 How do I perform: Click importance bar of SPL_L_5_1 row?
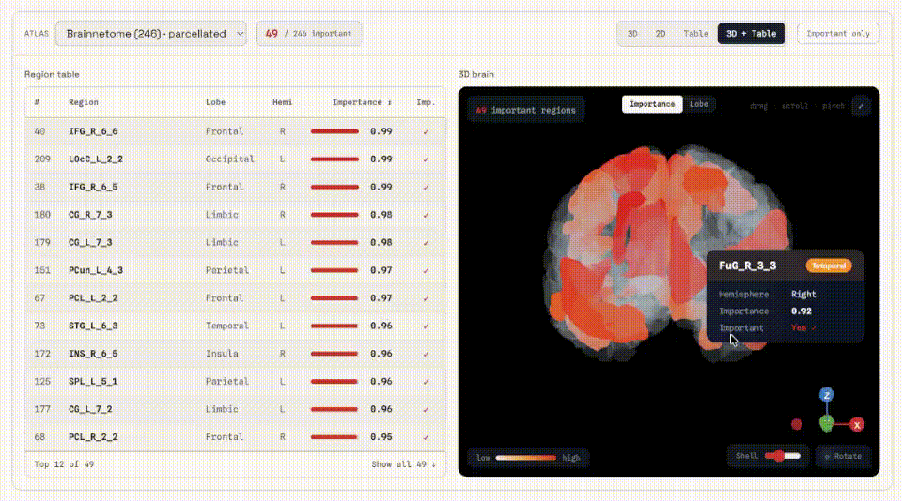coord(334,382)
